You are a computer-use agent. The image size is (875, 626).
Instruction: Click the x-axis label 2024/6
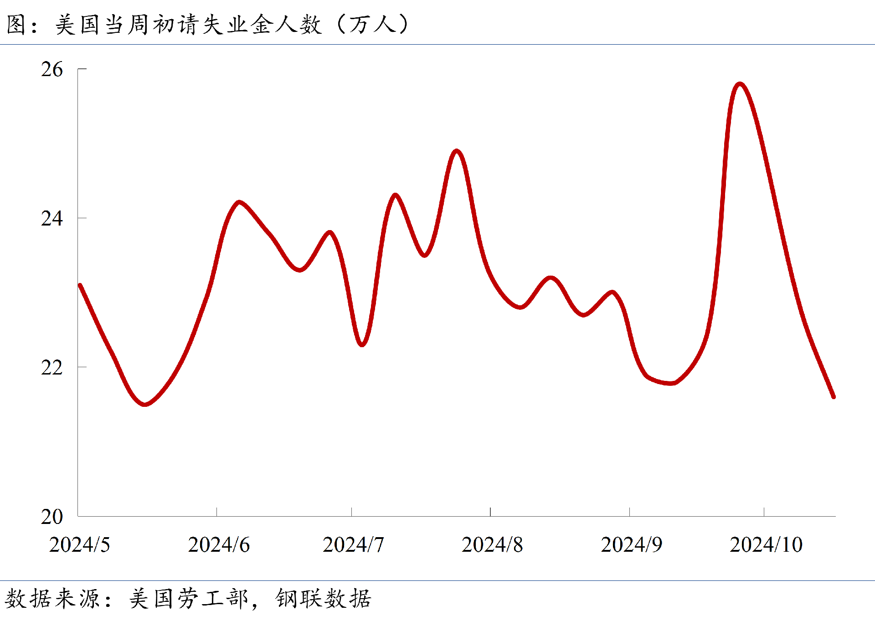click(x=219, y=545)
